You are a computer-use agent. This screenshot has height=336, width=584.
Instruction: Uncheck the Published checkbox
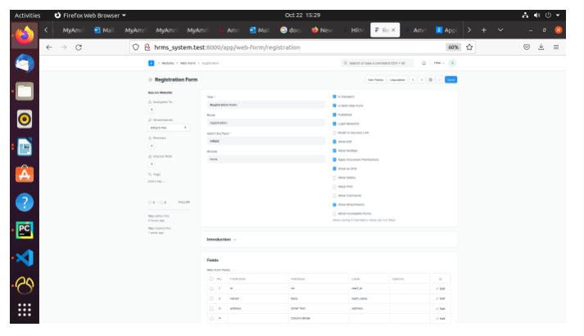[335, 114]
